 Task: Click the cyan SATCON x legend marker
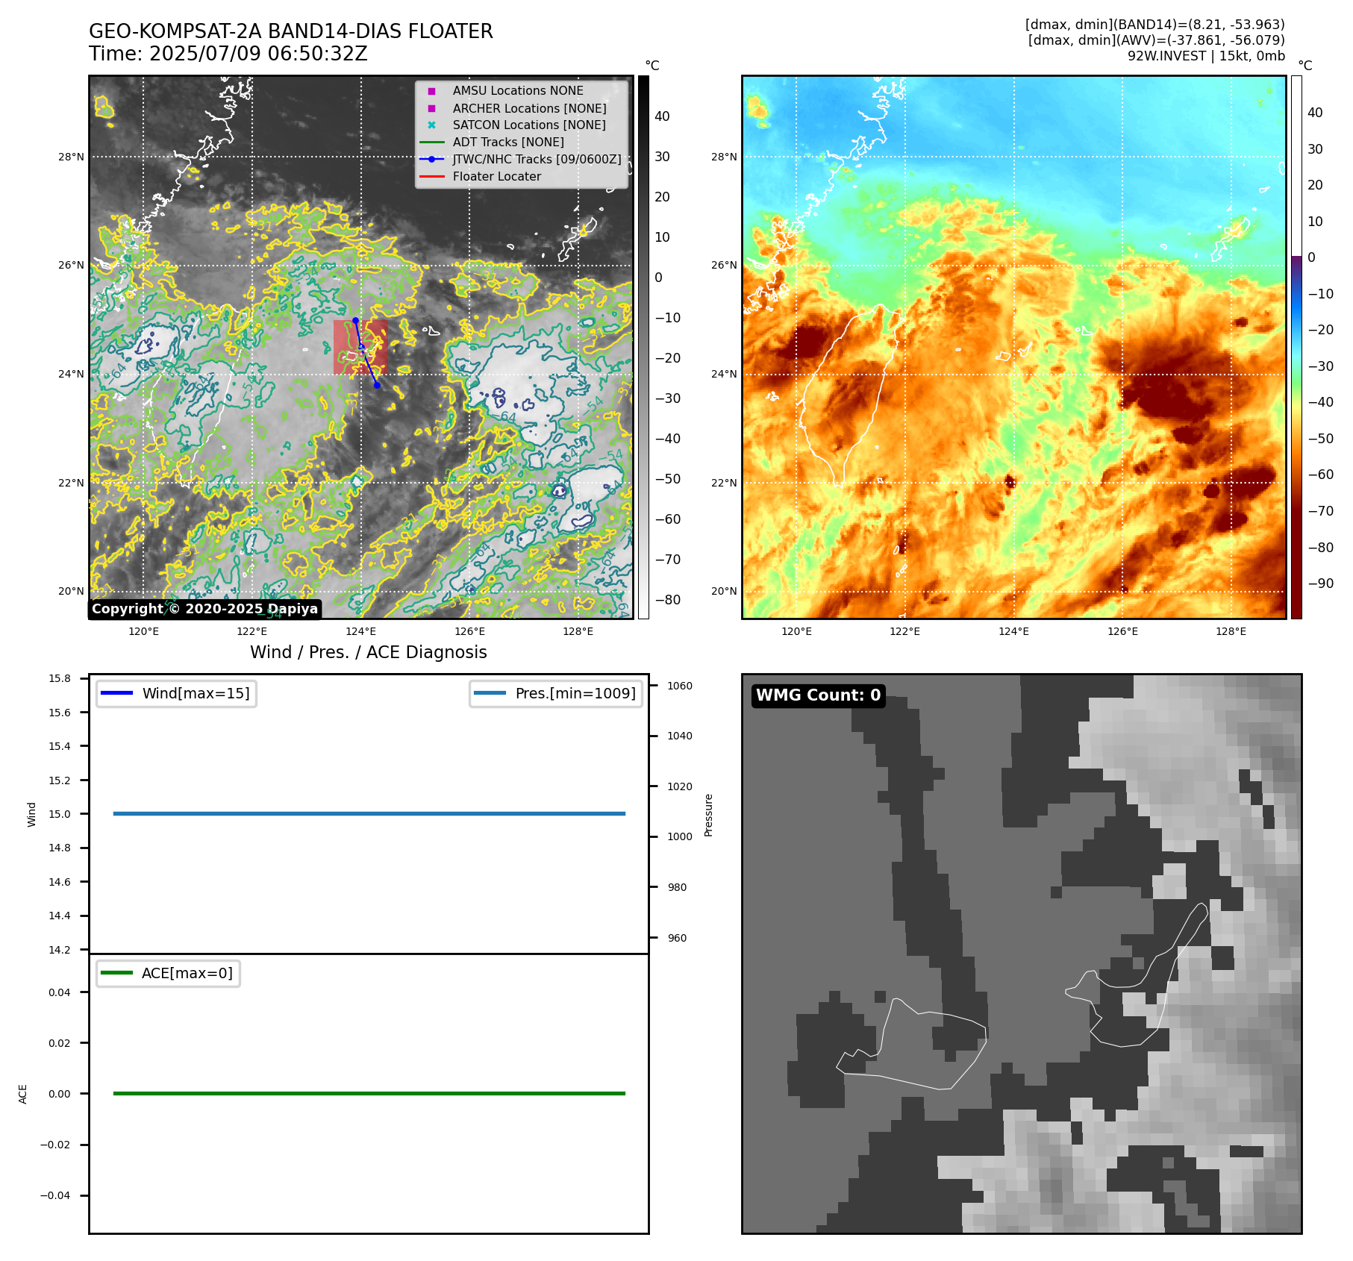[x=431, y=125]
